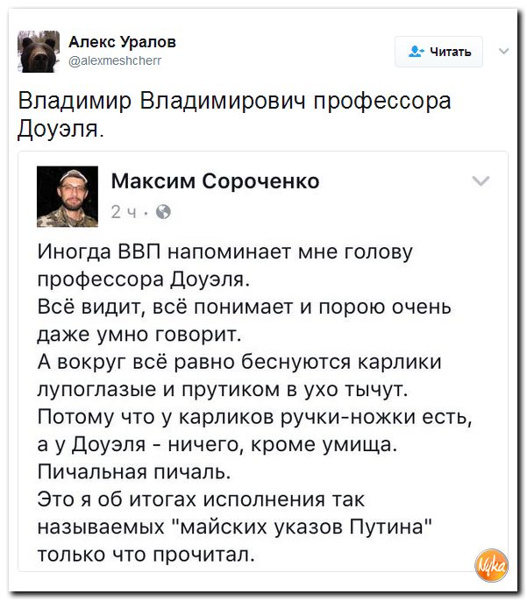This screenshot has width=527, height=601.
Task: Click the line а у Доуэля - ничего, кроме умища
Action: tap(217, 445)
